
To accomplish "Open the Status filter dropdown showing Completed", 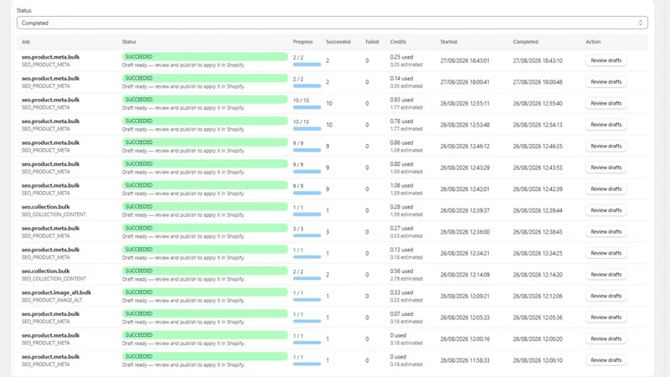I will point(332,23).
